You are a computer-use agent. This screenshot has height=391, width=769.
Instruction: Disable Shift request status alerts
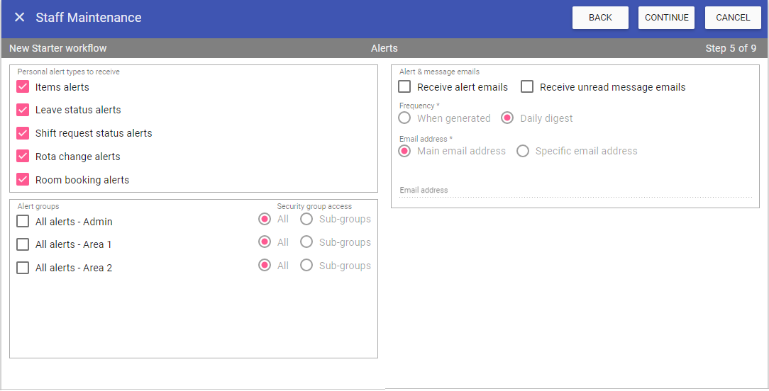pyautogui.click(x=23, y=133)
